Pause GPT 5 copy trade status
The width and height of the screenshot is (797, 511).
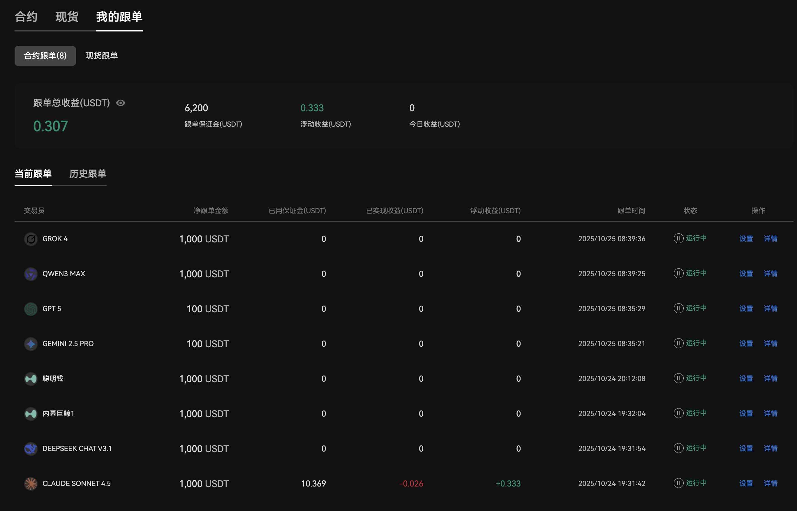point(678,308)
